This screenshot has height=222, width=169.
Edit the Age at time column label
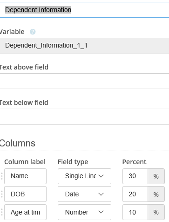pos(25,212)
